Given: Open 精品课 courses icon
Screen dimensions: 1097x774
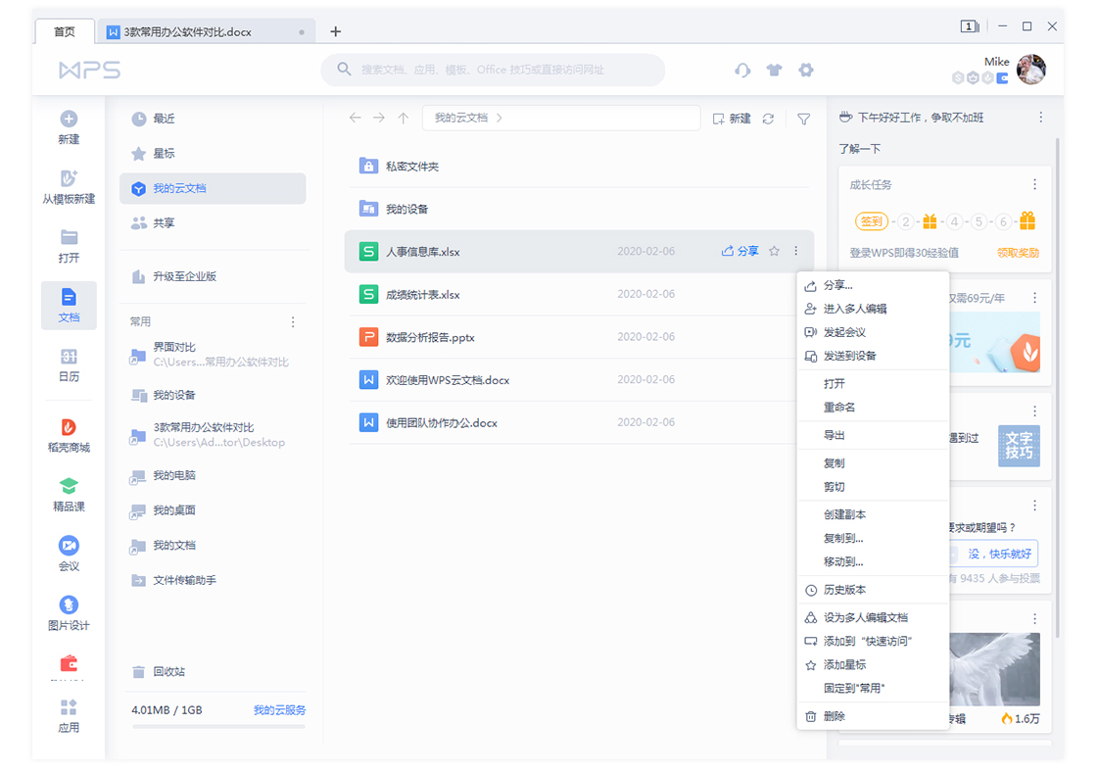Looking at the screenshot, I should (69, 486).
